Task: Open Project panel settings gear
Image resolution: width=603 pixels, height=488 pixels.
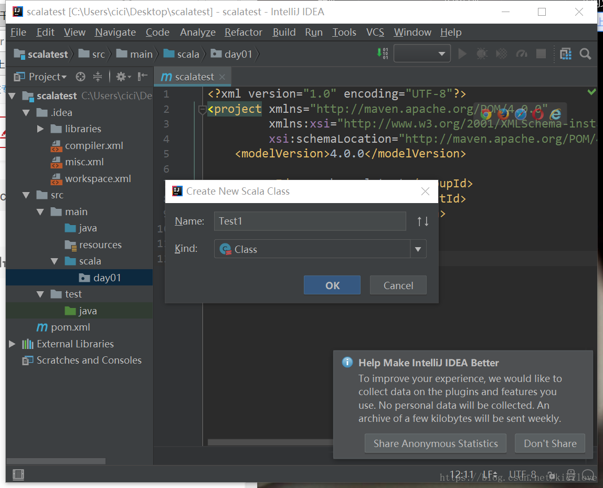Action: click(123, 77)
